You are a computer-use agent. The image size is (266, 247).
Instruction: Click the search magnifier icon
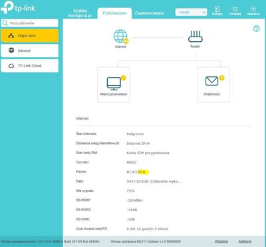pos(5,23)
